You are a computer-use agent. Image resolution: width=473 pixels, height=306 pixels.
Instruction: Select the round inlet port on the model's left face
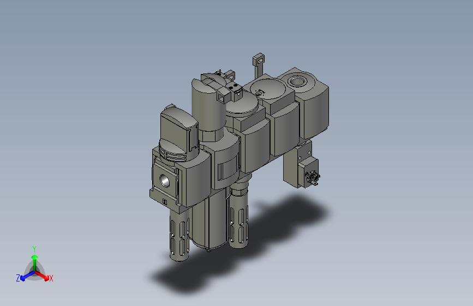coord(165,180)
